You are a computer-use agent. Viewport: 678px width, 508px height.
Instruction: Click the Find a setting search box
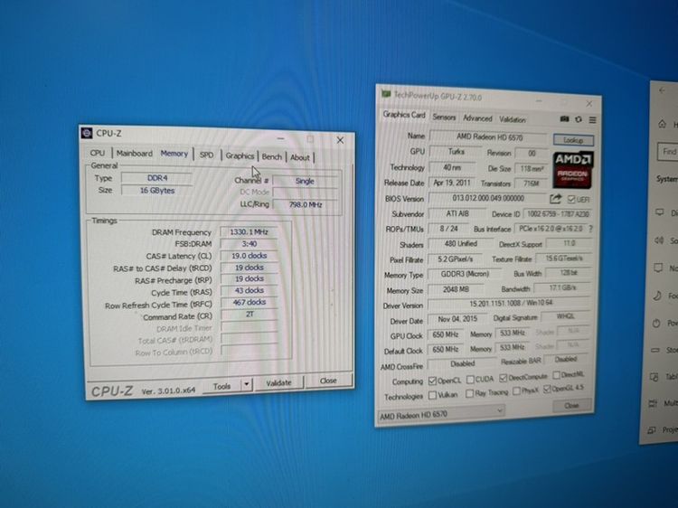click(667, 151)
